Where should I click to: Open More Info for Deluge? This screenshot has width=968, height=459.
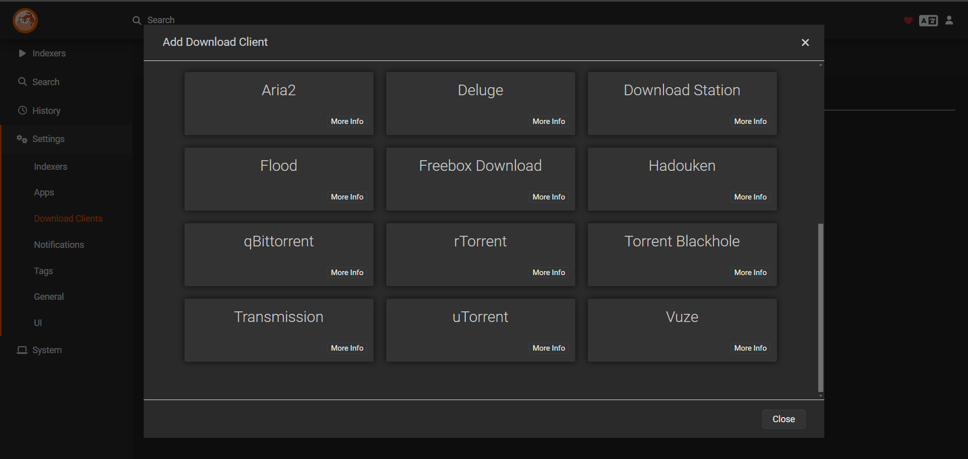point(549,121)
